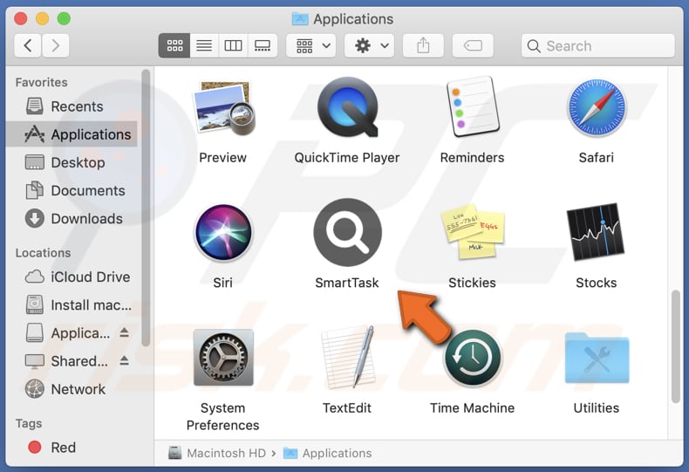This screenshot has width=689, height=472.
Task: Open the Stickies notes icon
Action: coord(473,231)
